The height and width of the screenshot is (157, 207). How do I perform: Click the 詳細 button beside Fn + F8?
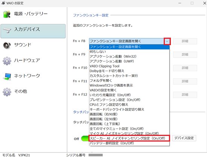click(185, 41)
